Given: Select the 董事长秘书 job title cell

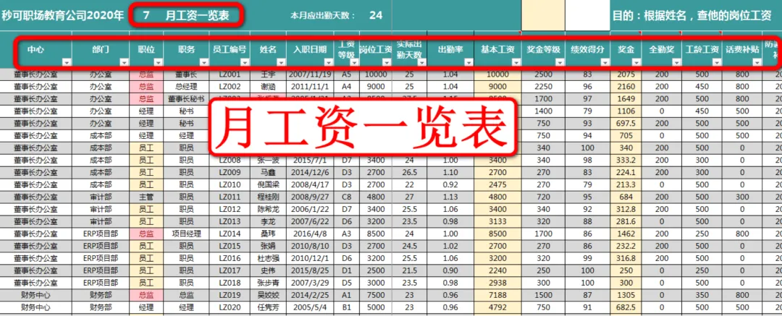Looking at the screenshot, I should pos(186,98).
